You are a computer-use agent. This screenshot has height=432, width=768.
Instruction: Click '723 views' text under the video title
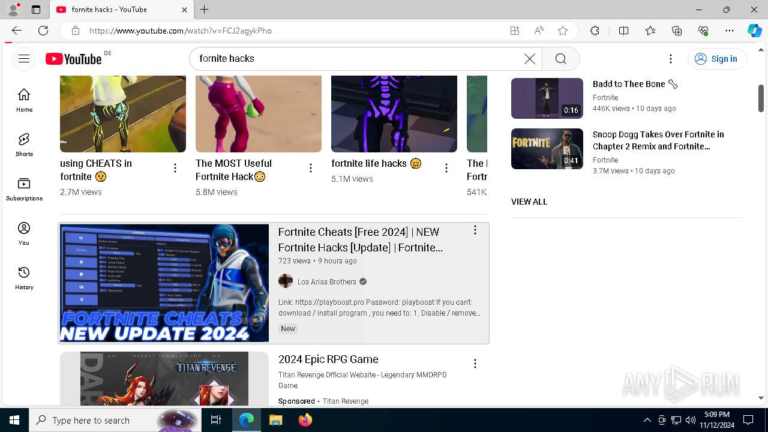(295, 261)
